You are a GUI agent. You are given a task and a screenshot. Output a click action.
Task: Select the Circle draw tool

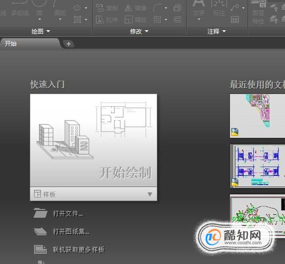tap(40, 7)
